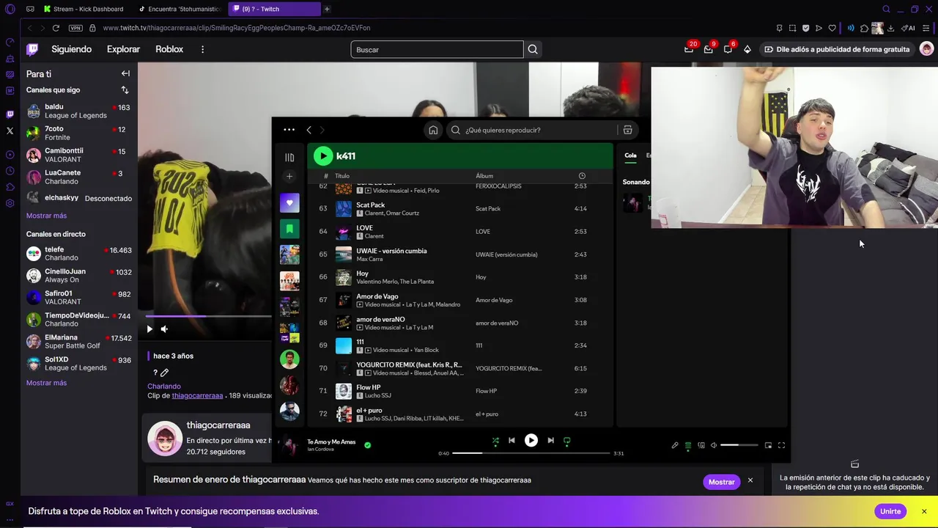Switch to Stream - Kick Dashboard tab
938x528 pixels.
[x=83, y=9]
